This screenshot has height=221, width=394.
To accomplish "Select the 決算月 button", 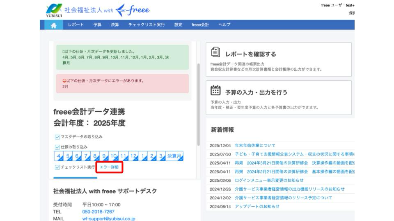I will click(x=174, y=156).
